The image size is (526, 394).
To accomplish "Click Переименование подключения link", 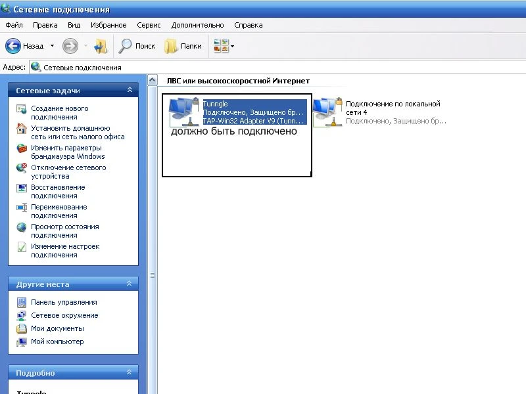I will tap(59, 211).
